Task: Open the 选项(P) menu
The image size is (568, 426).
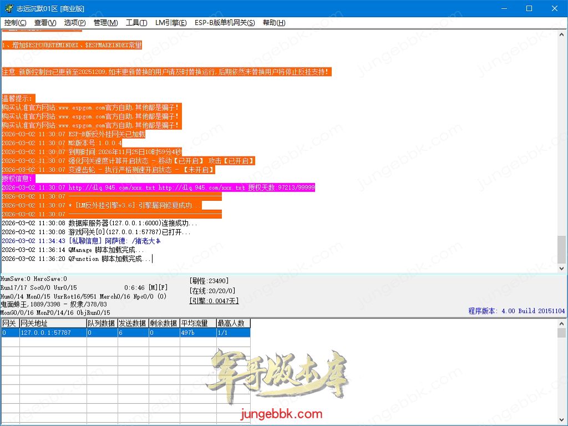Action: click(x=75, y=23)
